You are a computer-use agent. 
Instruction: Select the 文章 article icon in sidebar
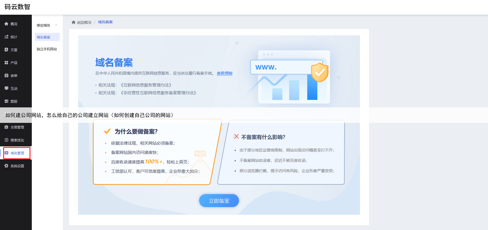point(6,50)
